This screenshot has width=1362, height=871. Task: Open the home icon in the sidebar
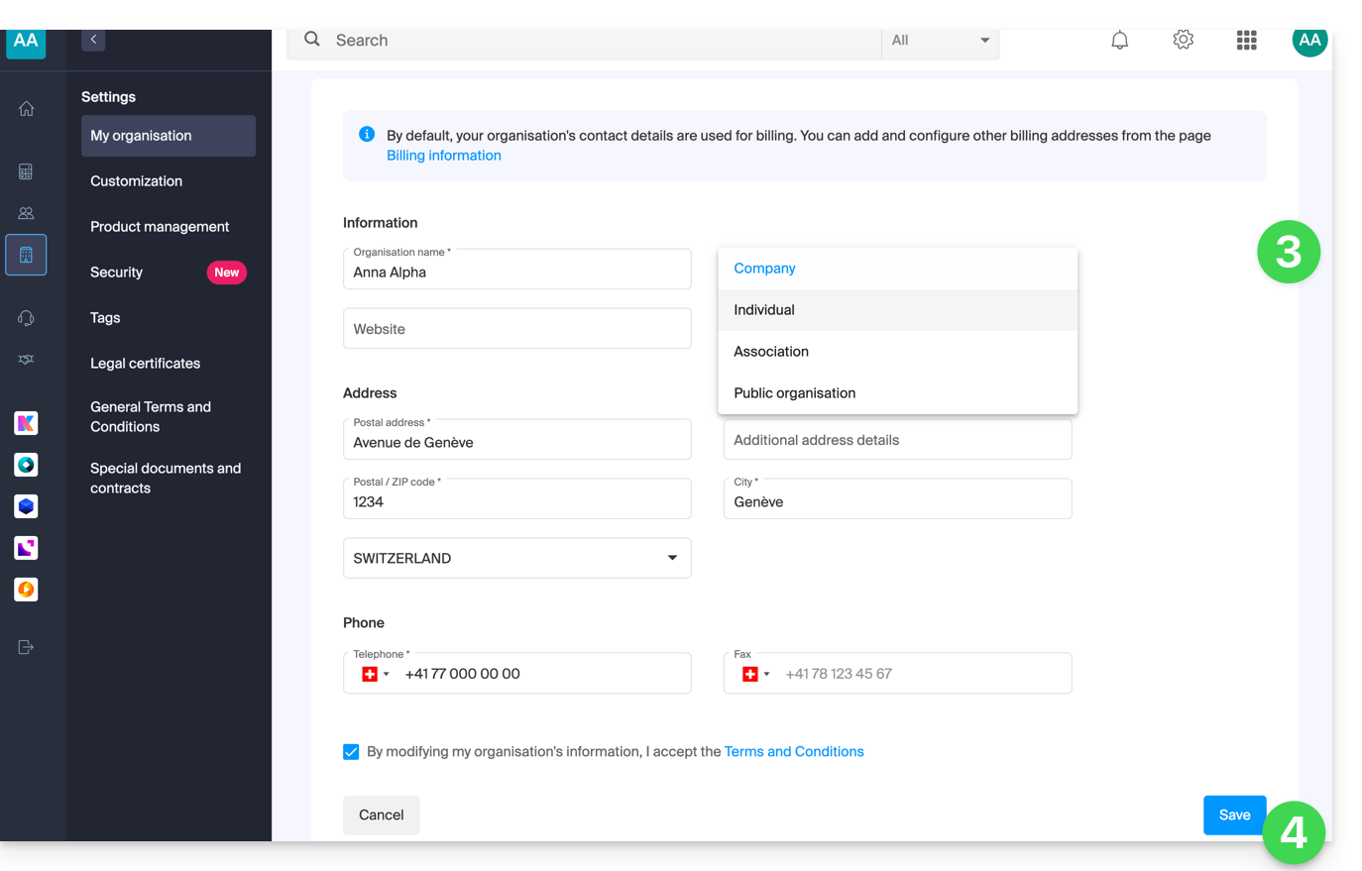(27, 109)
